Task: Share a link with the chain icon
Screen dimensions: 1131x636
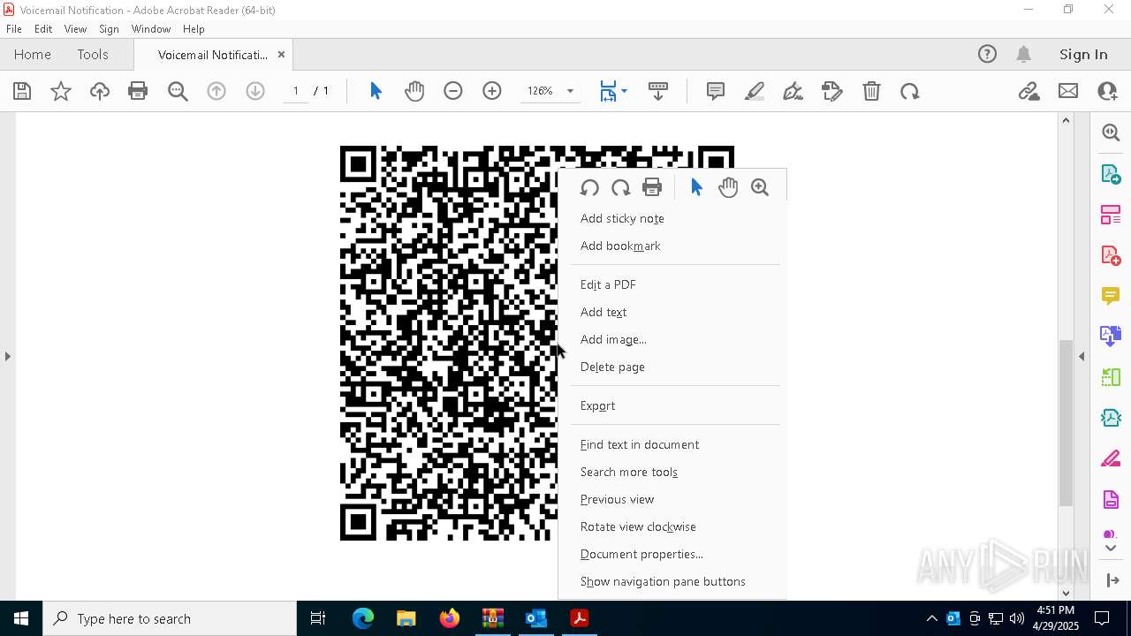Action: point(1029,91)
